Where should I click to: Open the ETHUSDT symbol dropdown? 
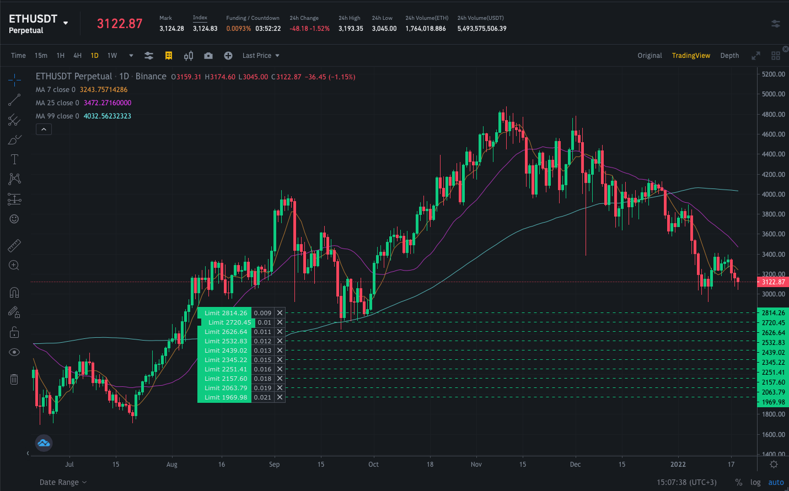click(x=66, y=23)
